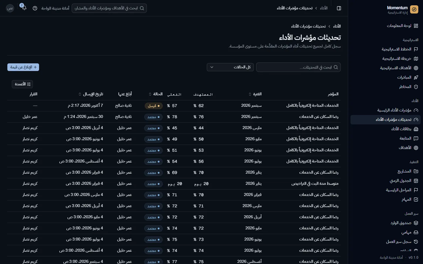Sort the table by الحالة column

156,94
